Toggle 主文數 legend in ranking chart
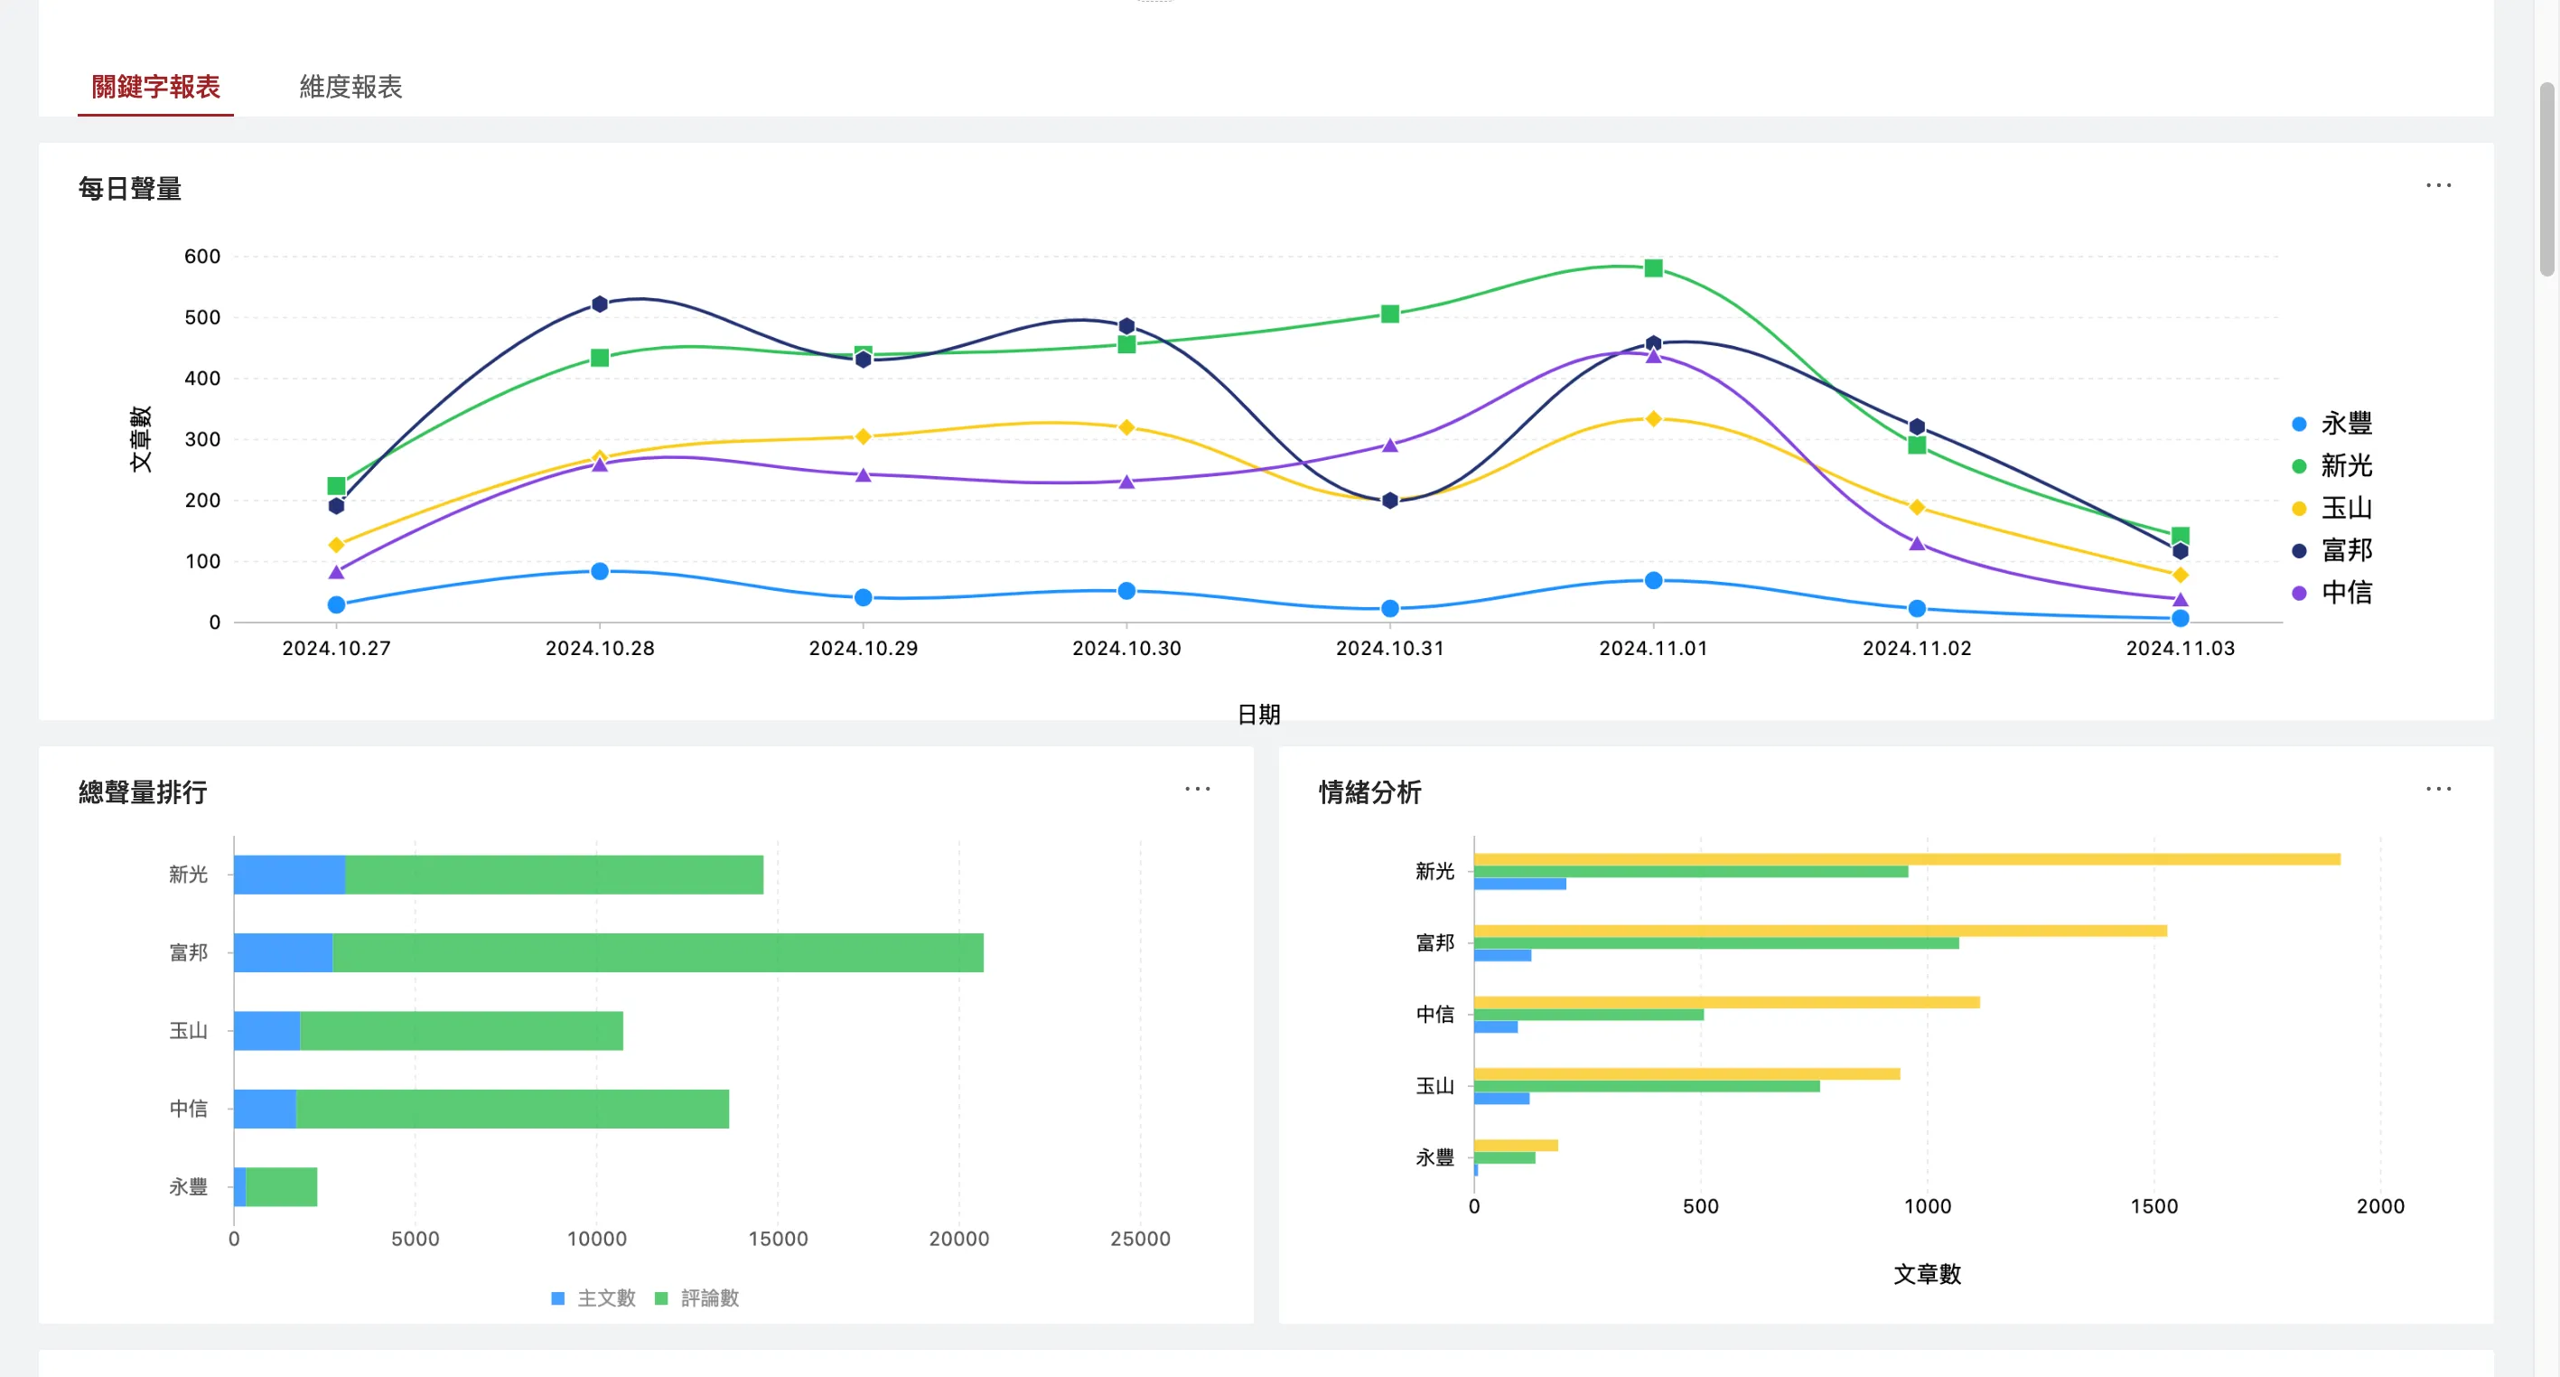This screenshot has width=2560, height=1377. pos(593,1298)
